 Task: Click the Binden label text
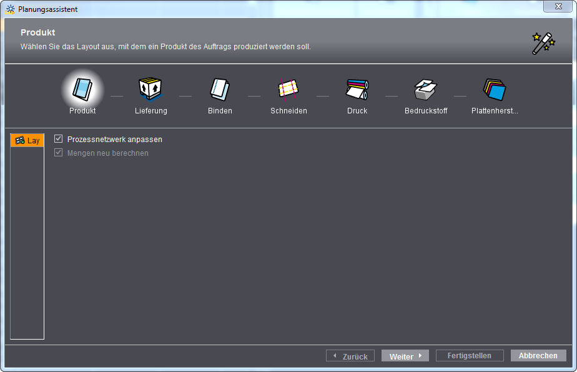pos(220,111)
